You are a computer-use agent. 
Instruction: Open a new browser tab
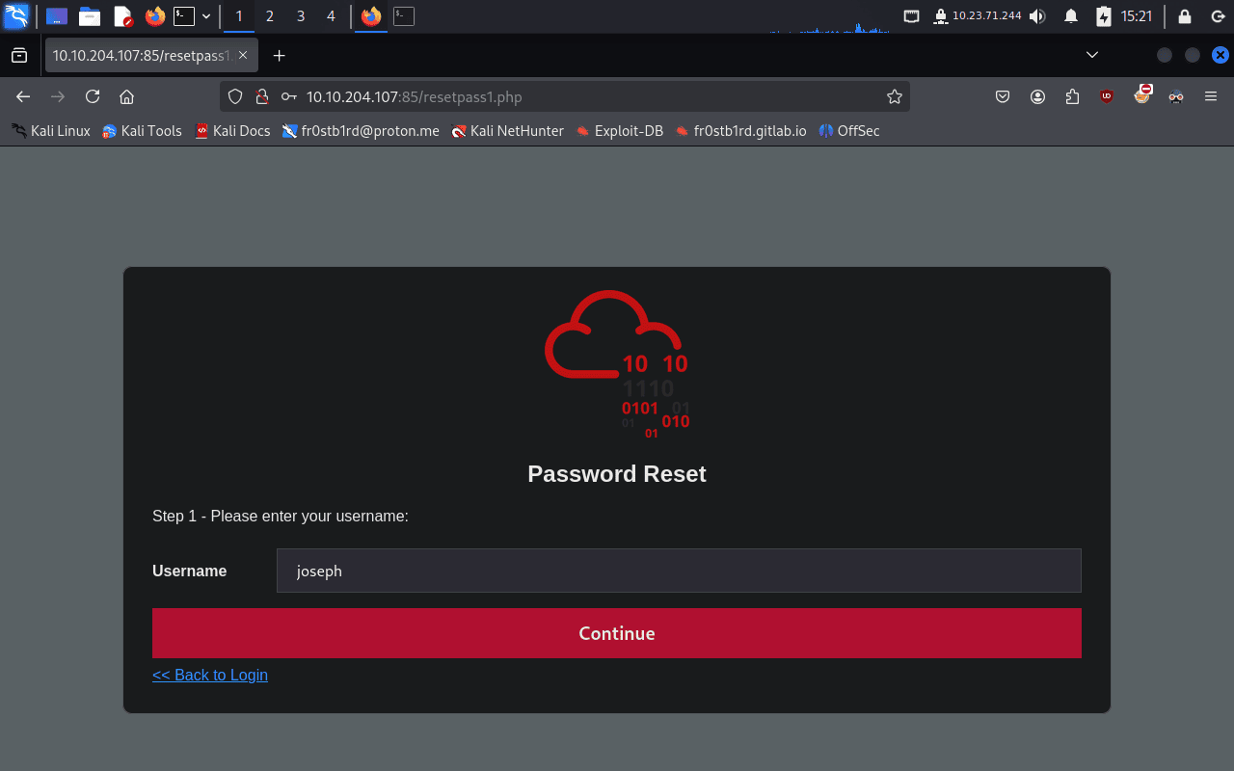pos(279,55)
